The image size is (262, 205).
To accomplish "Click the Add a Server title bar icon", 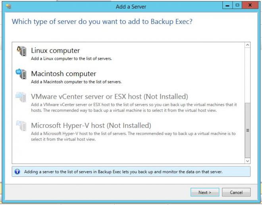I will point(9,6).
